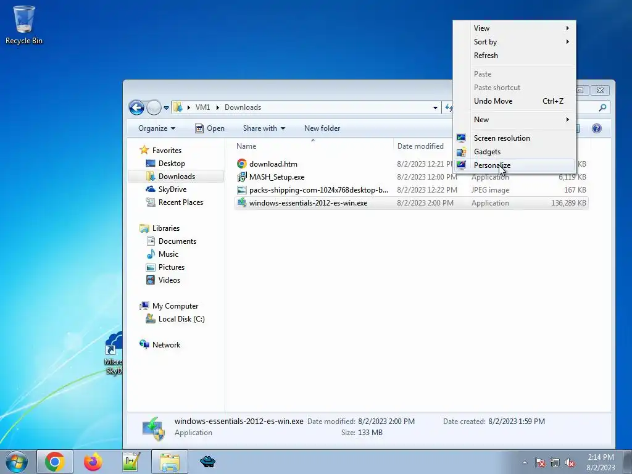The width and height of the screenshot is (632, 474).
Task: Open Google Chrome from the taskbar
Action: [55, 462]
